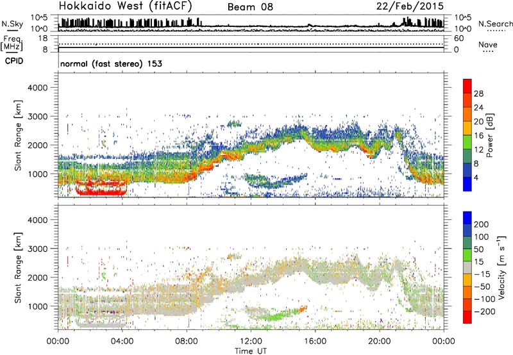Click the "28" label on Power color bar
Viewport: 513px width, 355px height.
point(478,94)
